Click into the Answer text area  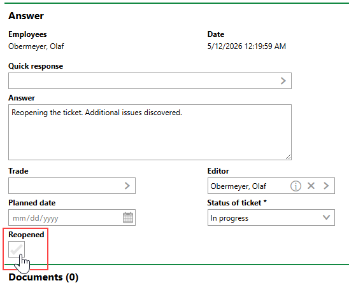coord(150,132)
